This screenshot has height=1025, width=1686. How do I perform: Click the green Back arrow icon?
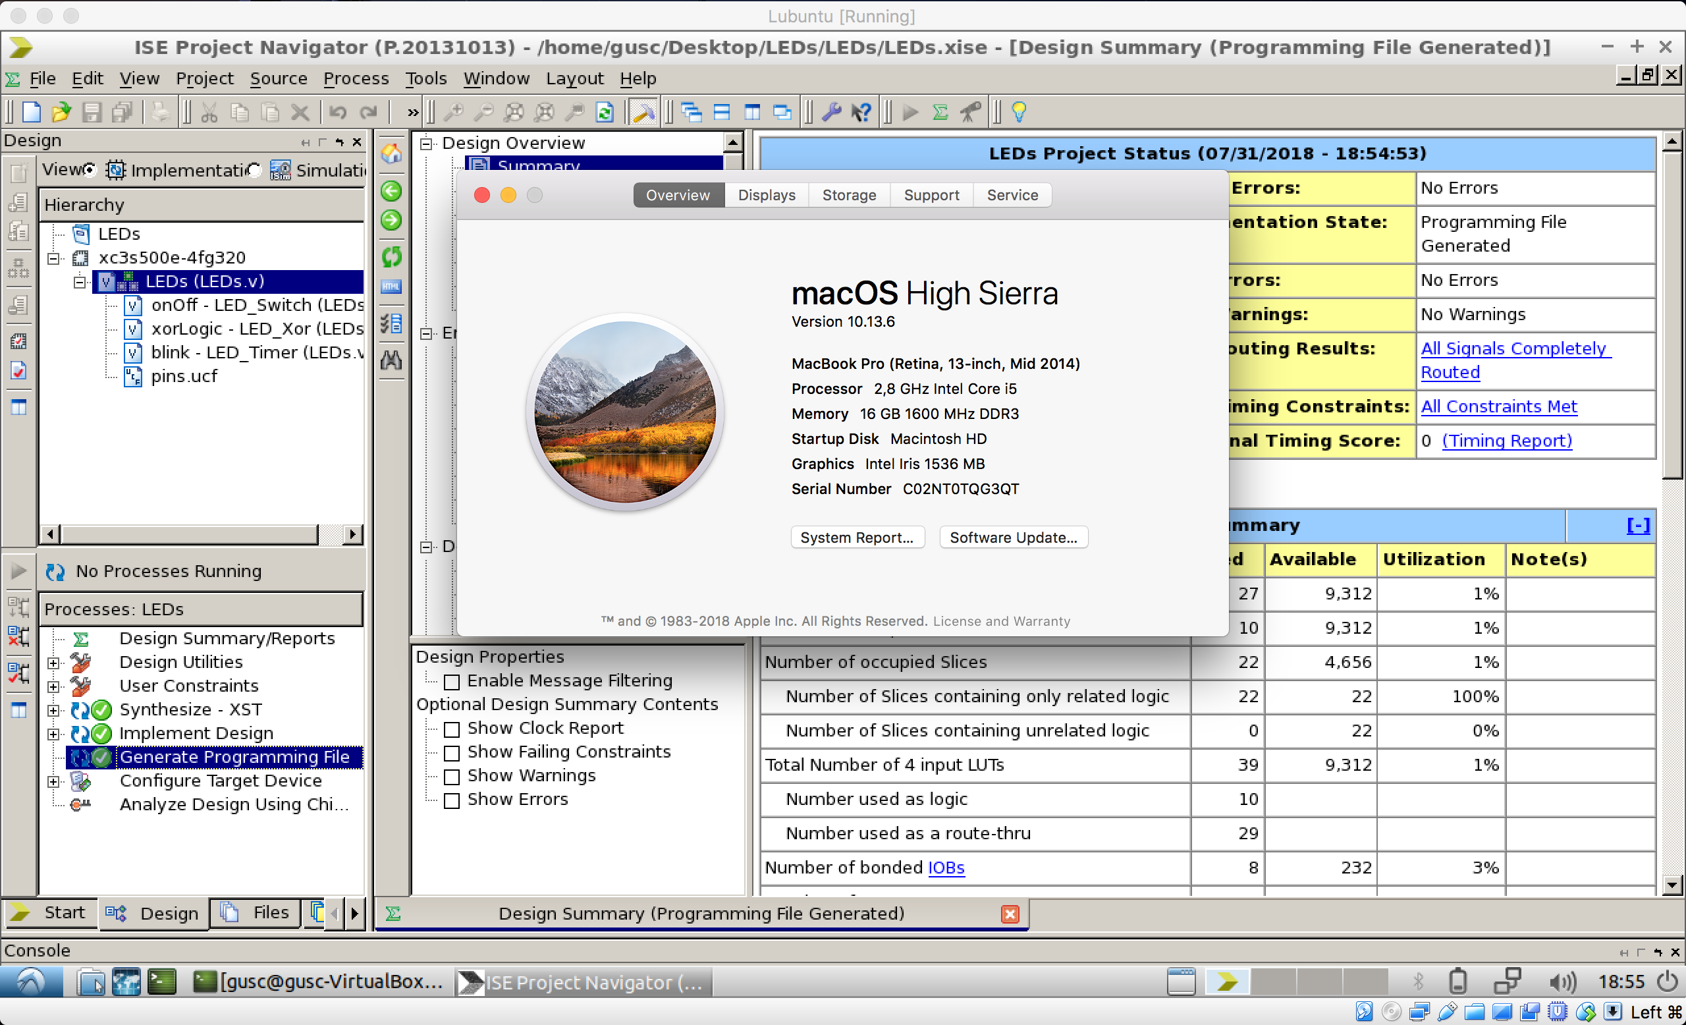coord(391,191)
